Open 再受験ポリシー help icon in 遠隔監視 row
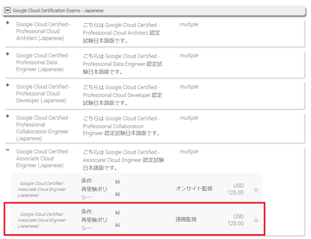Screen dimensions: 311x239 [118, 225]
